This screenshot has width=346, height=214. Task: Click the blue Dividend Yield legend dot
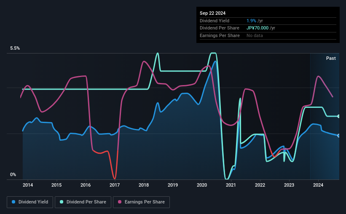(13, 202)
